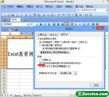109x97 pixels.
Task: Select row 10 header
Action: 4,71
